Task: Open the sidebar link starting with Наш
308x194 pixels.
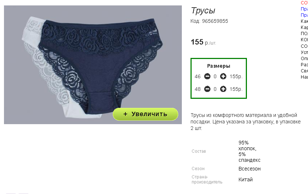Action: 304,77
